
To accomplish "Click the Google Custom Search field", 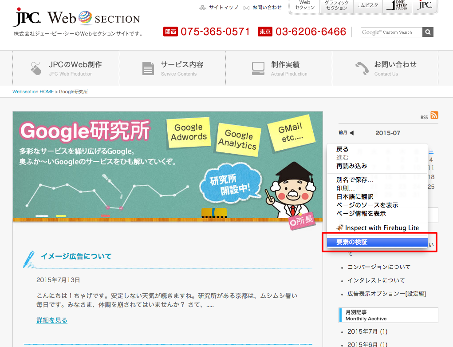I will coord(391,32).
